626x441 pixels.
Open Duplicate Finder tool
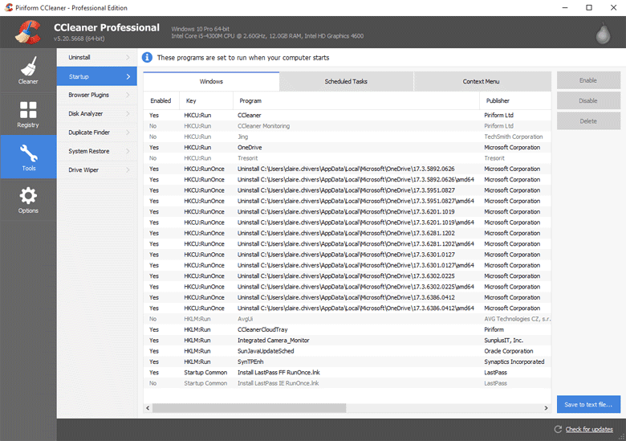click(x=96, y=133)
